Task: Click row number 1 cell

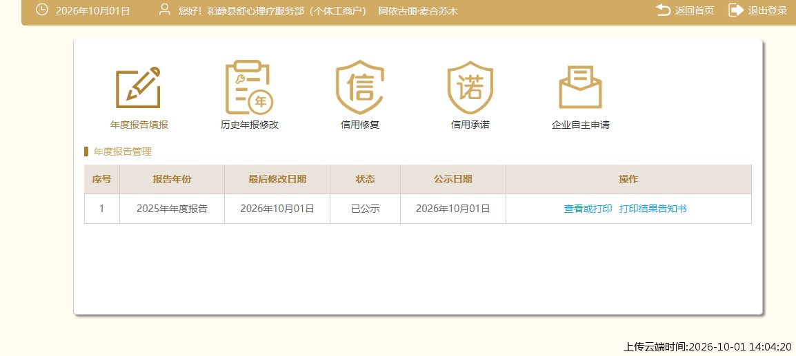Action: (101, 209)
